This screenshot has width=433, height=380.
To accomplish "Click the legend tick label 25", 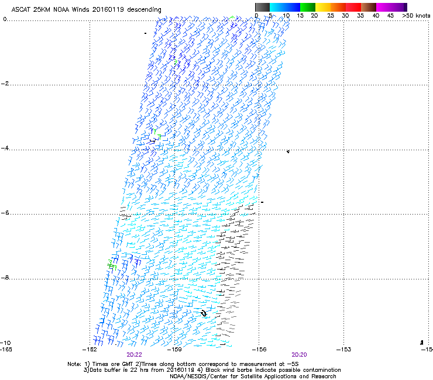I will pyautogui.click(x=331, y=16).
